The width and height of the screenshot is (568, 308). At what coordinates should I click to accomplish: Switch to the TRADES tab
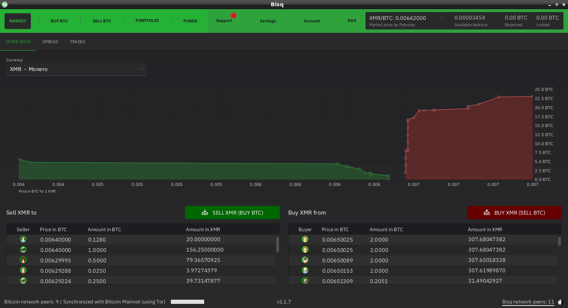77,42
